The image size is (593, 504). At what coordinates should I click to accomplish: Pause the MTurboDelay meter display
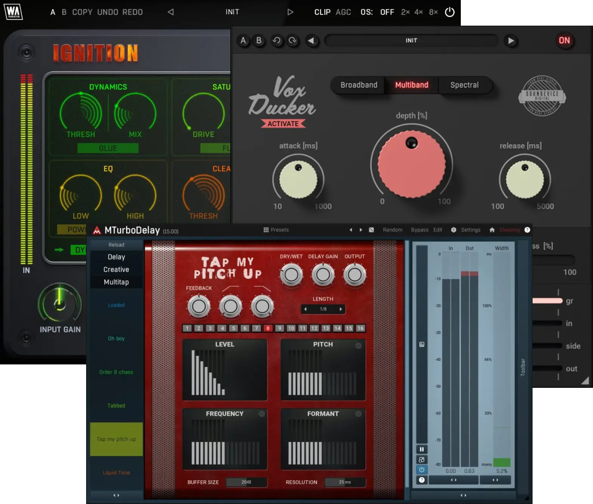(x=422, y=449)
